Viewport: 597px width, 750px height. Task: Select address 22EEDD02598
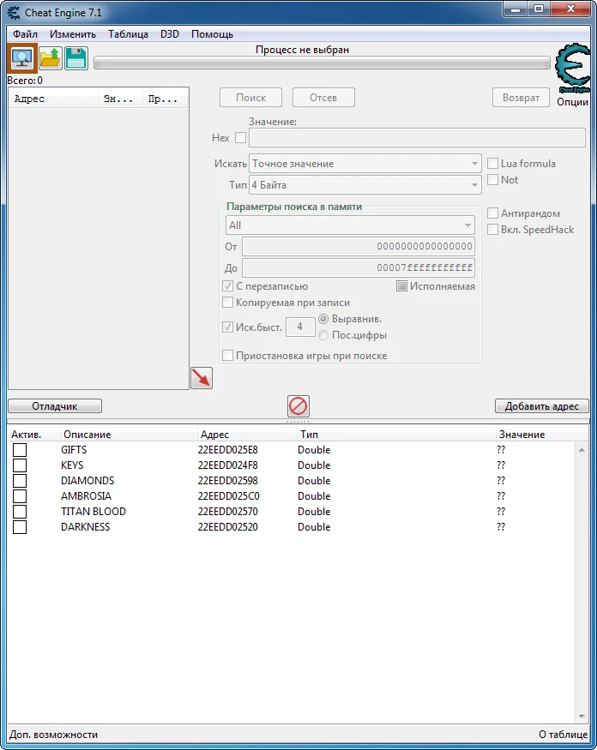click(228, 480)
